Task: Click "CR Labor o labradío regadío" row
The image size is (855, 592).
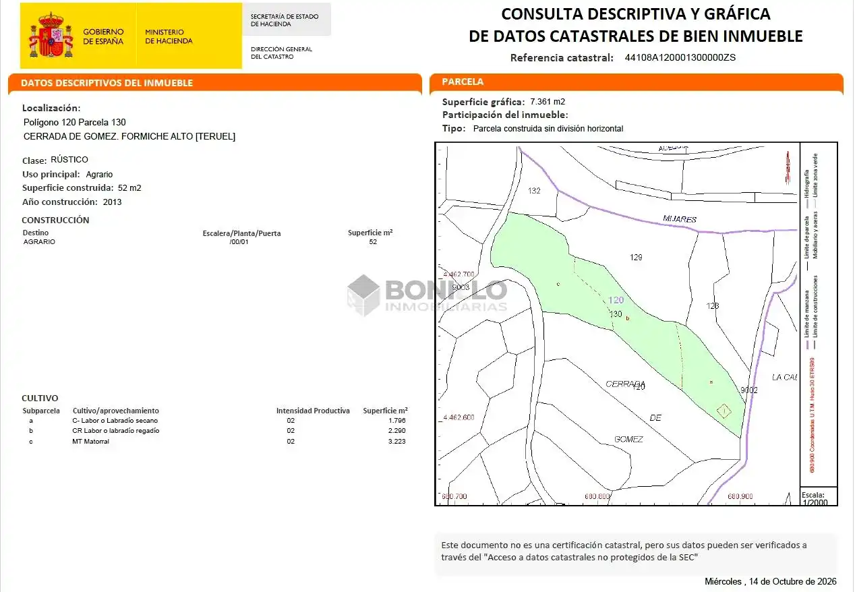Action: [116, 430]
